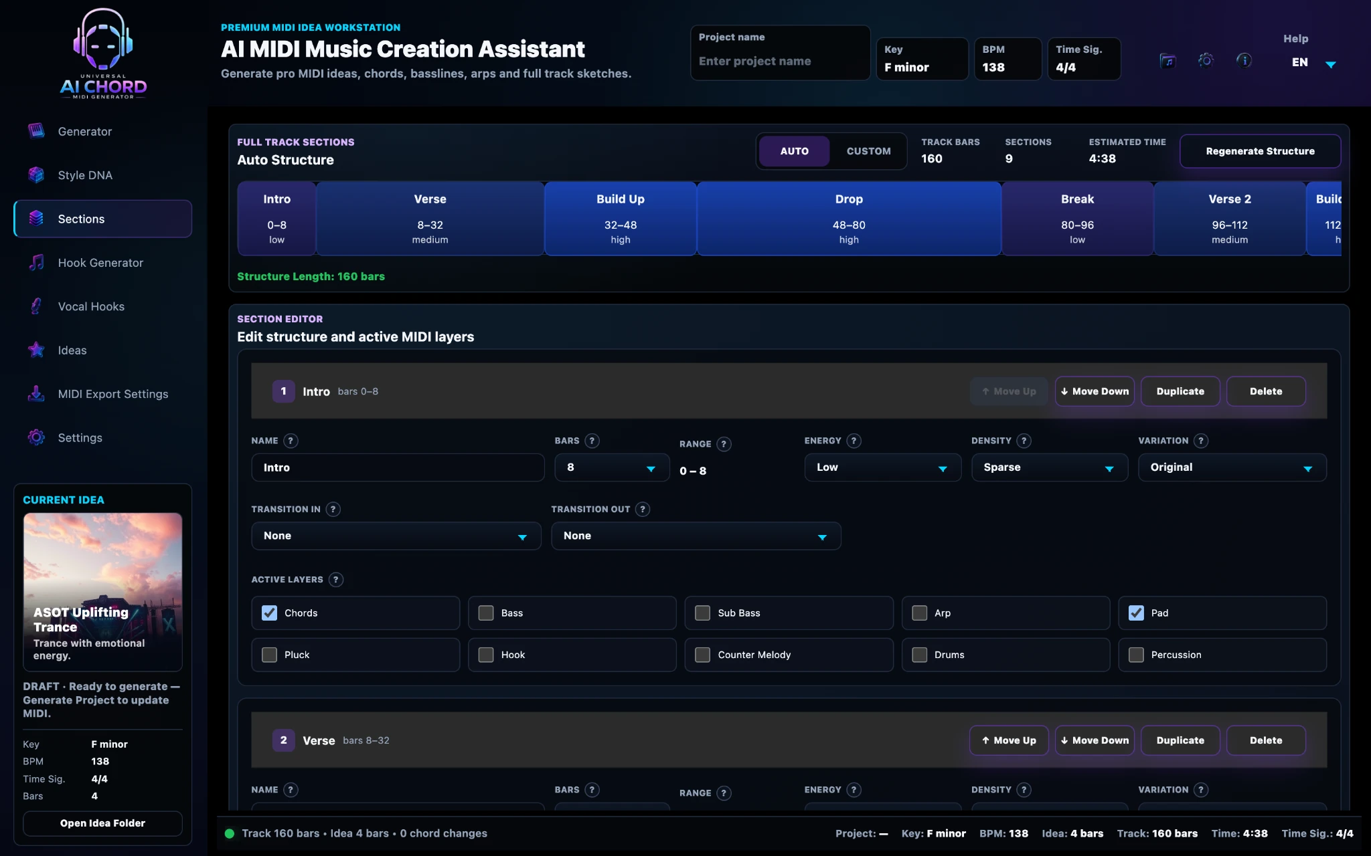Click the Settings gear icon in sidebar
This screenshot has height=856, width=1371.
pyautogui.click(x=36, y=437)
